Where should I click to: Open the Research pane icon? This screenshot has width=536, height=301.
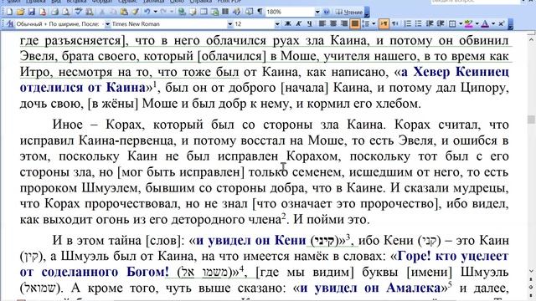90,12
